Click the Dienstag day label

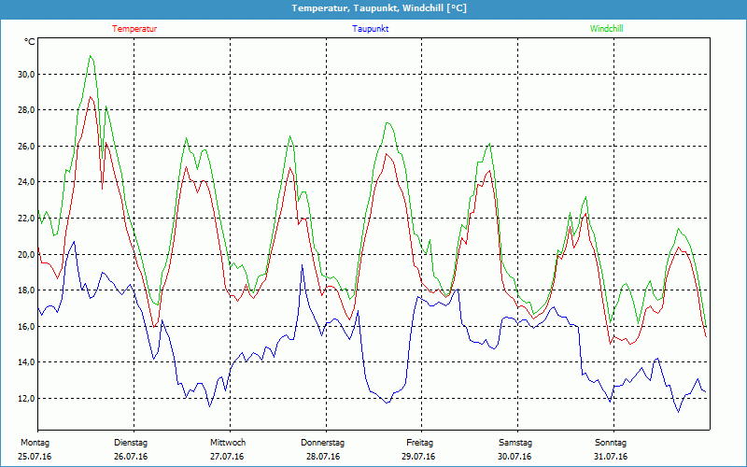click(x=131, y=443)
